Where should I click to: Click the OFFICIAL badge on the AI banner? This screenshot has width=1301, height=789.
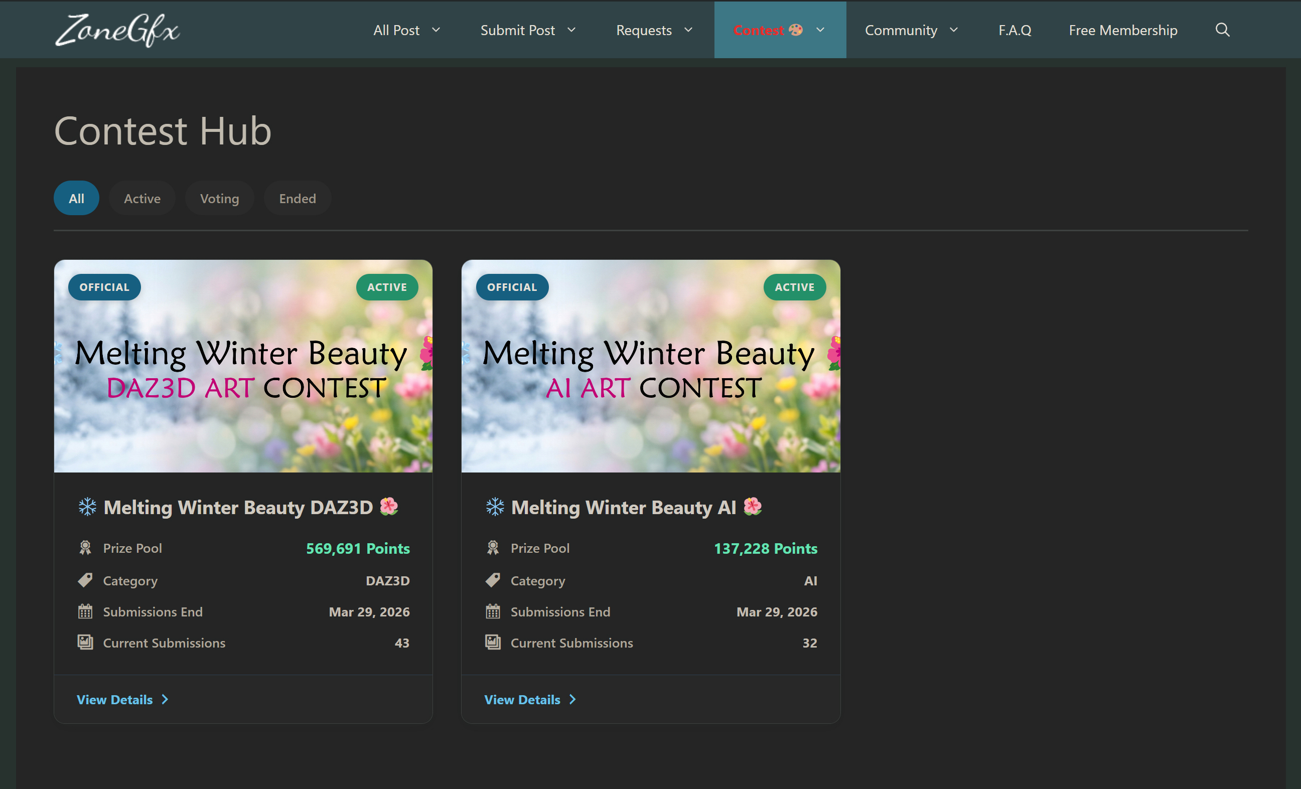(x=512, y=287)
